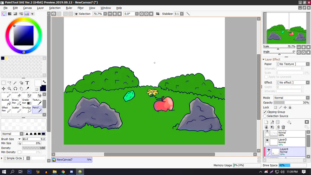Viewport: 311px width, 175px height.
Task: Open the Canvas menu
Action: point(27,8)
